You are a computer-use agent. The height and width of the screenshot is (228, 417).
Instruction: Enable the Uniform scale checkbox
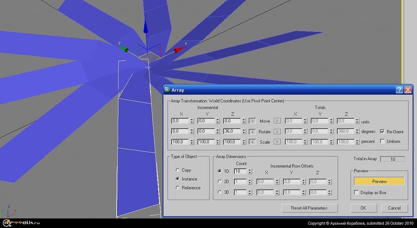coord(382,142)
